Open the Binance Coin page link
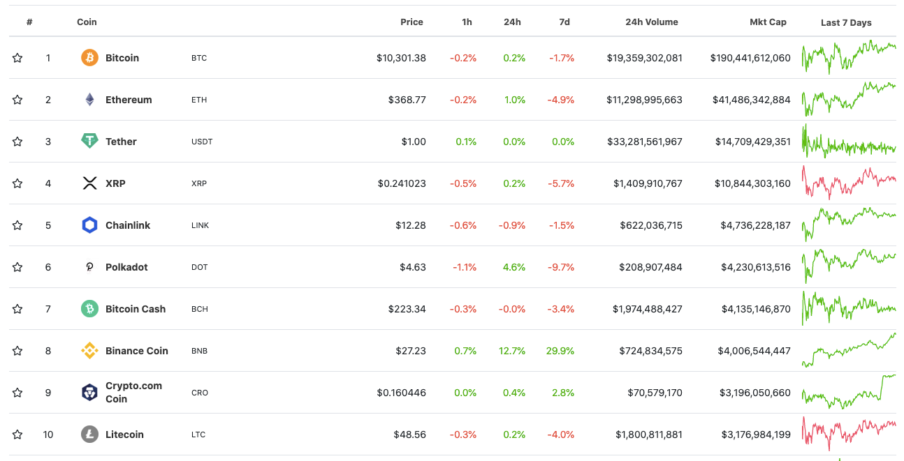 [137, 351]
